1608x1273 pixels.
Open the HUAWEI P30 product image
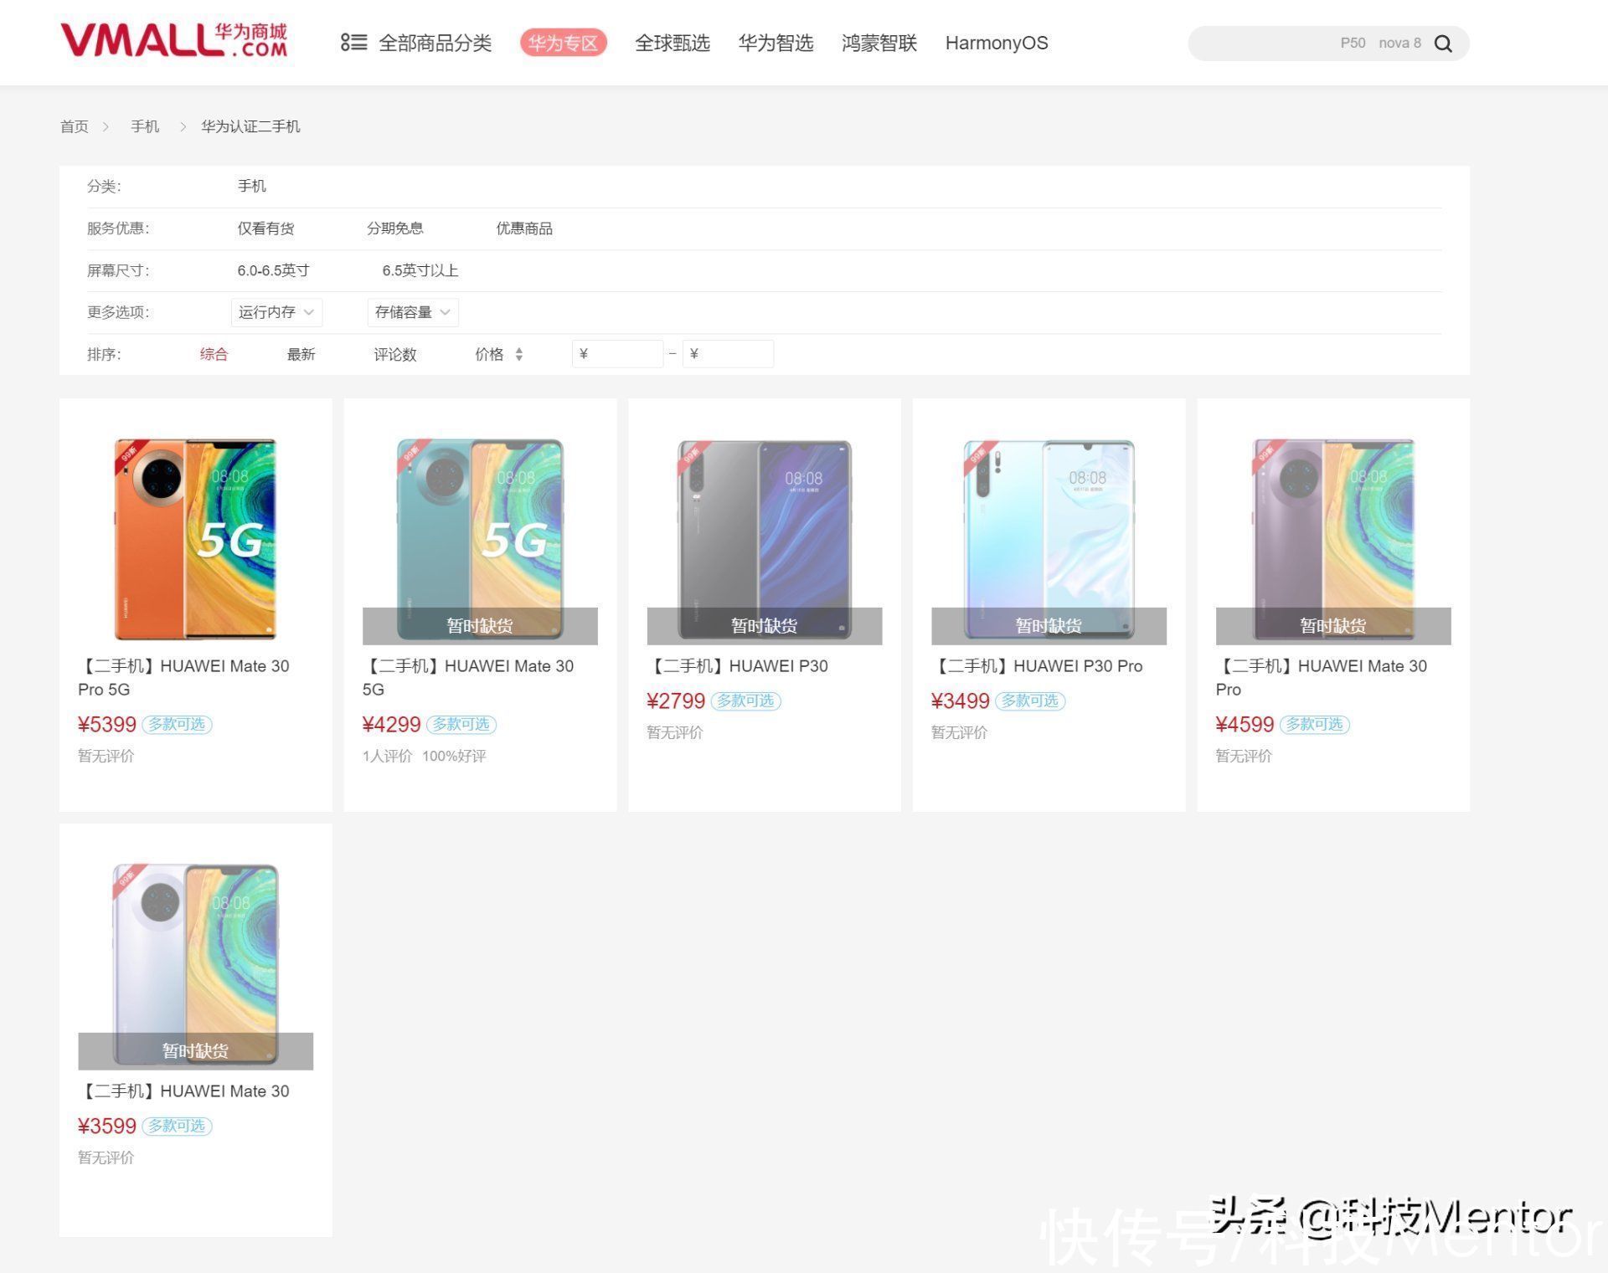click(765, 539)
